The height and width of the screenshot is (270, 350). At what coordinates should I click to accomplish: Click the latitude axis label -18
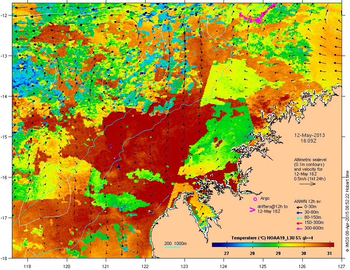click(x=4, y=258)
